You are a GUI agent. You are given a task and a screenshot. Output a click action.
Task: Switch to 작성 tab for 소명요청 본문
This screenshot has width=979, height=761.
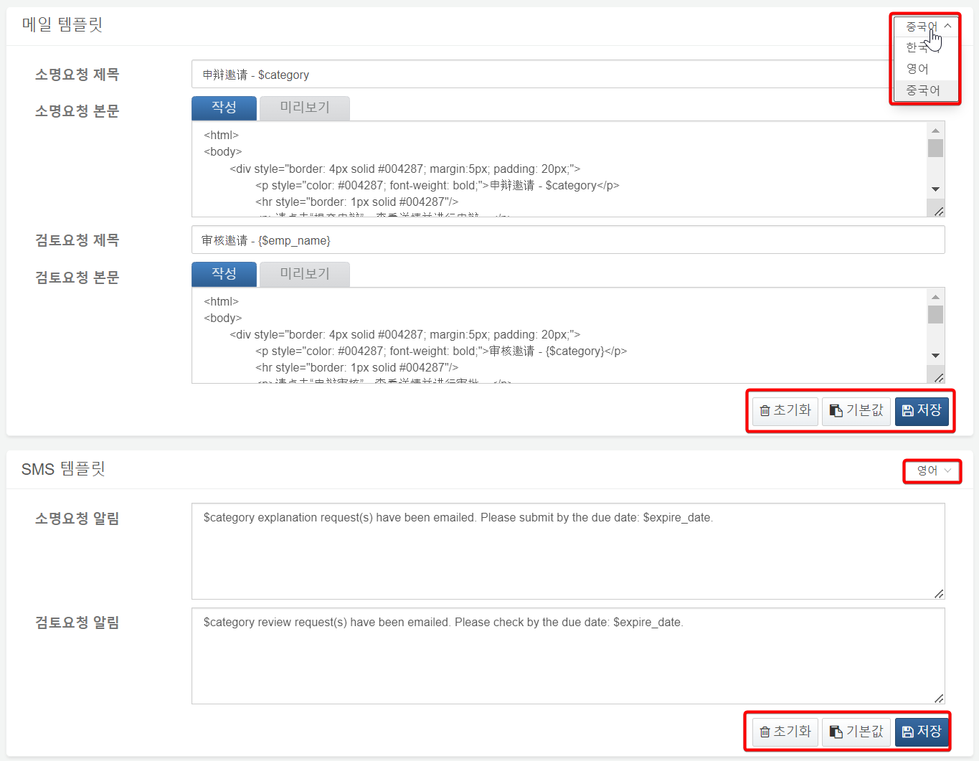tap(224, 108)
